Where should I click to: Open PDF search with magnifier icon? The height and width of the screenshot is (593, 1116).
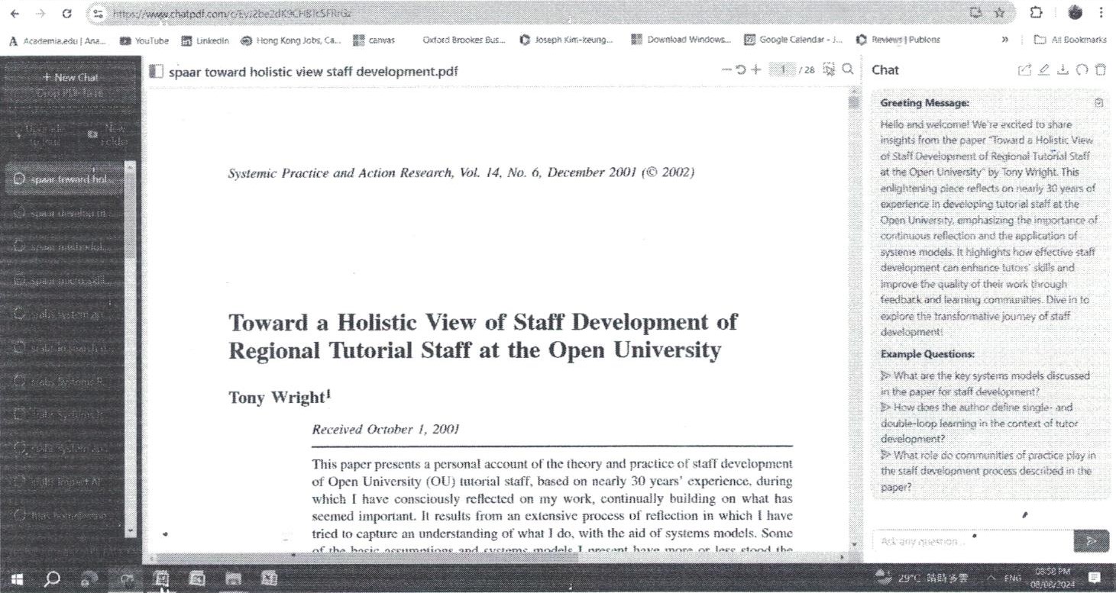pos(848,69)
